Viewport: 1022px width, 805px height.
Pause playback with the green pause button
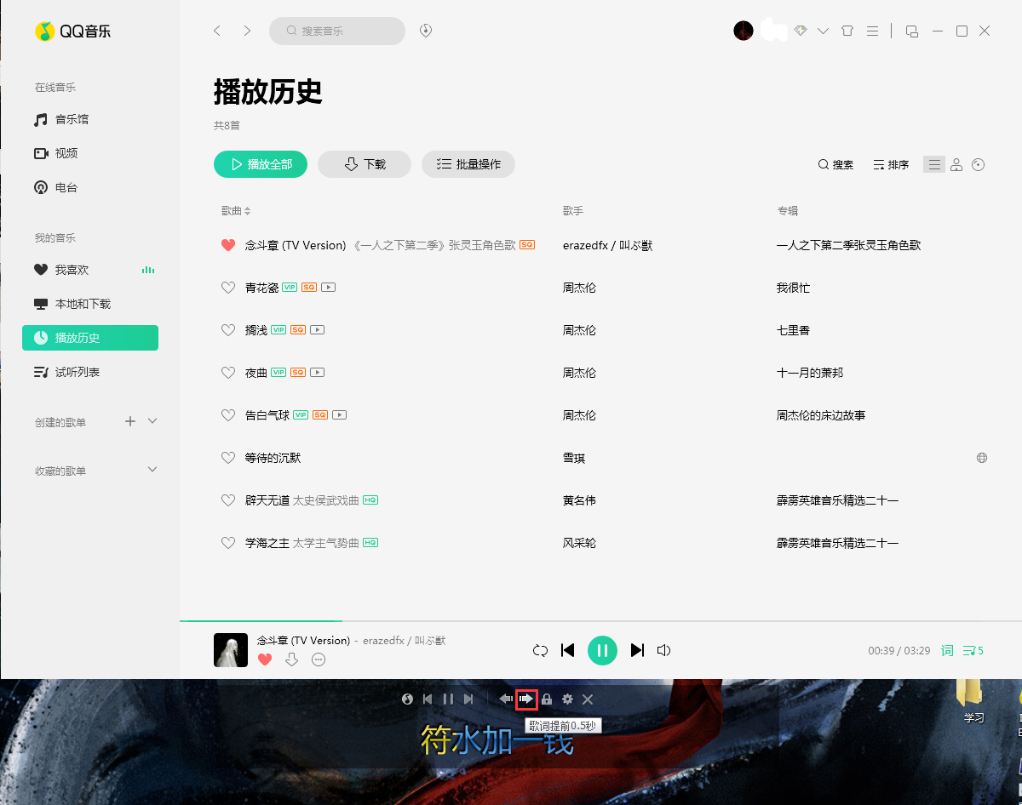tap(602, 649)
